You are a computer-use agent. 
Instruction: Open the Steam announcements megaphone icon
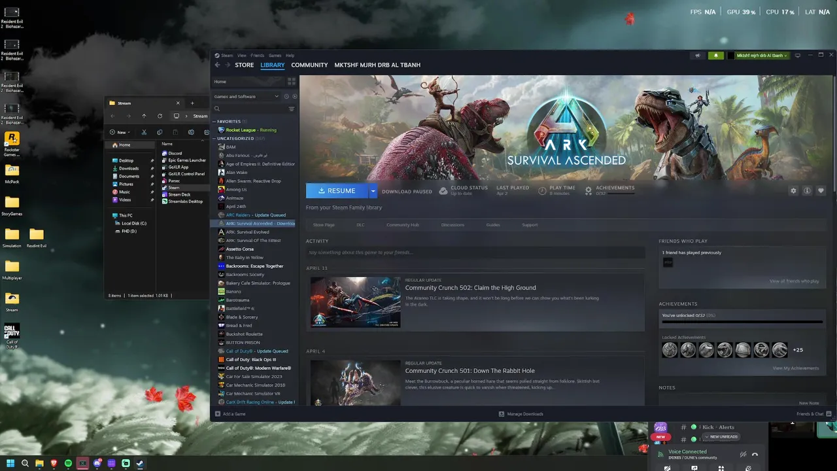698,56
